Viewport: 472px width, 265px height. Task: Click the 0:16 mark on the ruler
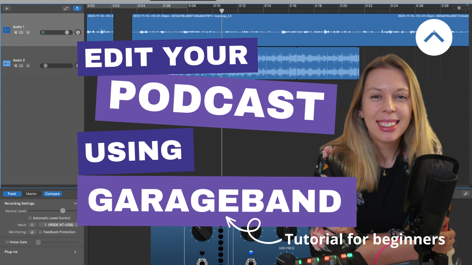point(293,6)
